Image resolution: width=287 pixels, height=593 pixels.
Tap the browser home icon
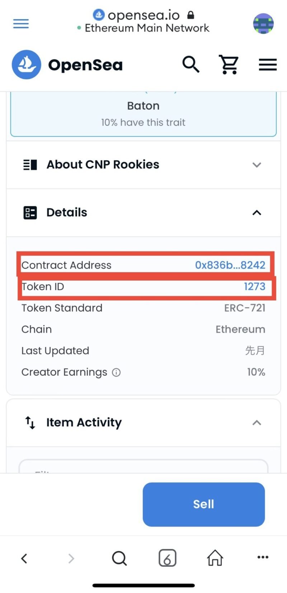pyautogui.click(x=215, y=558)
